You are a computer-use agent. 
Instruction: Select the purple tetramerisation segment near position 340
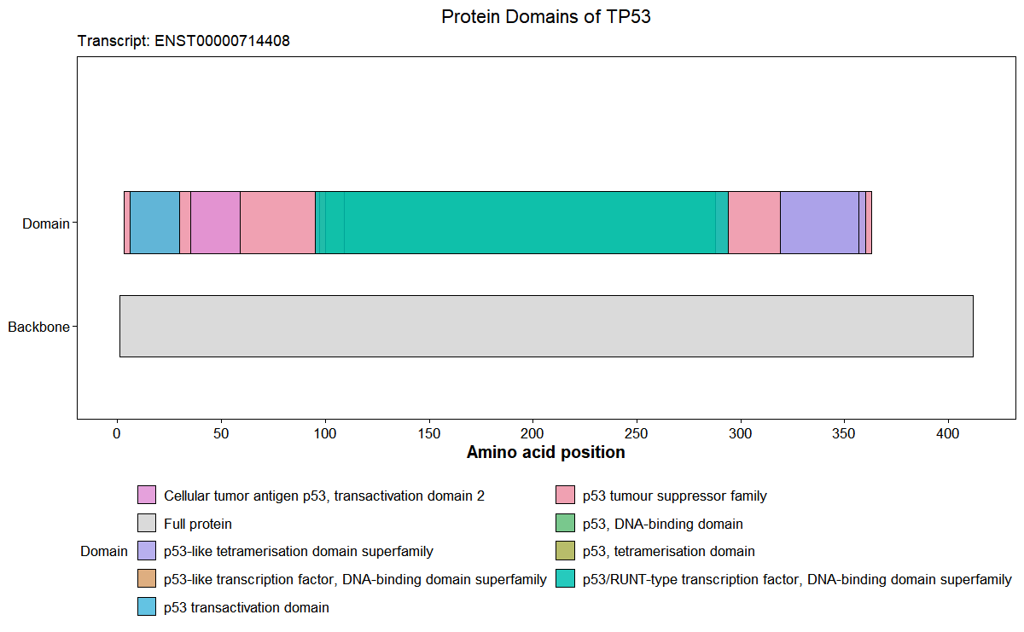click(819, 222)
